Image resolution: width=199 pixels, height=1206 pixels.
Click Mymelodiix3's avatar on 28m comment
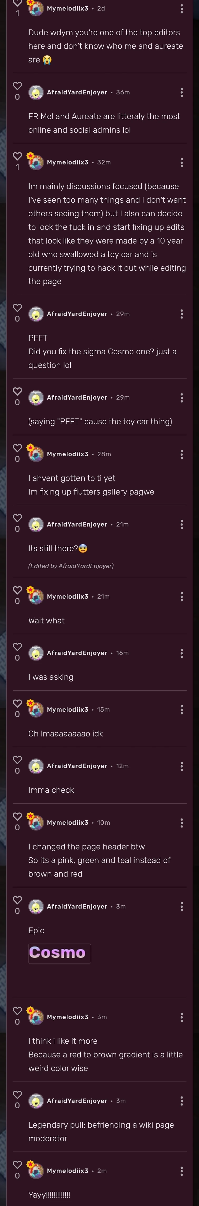point(36,454)
